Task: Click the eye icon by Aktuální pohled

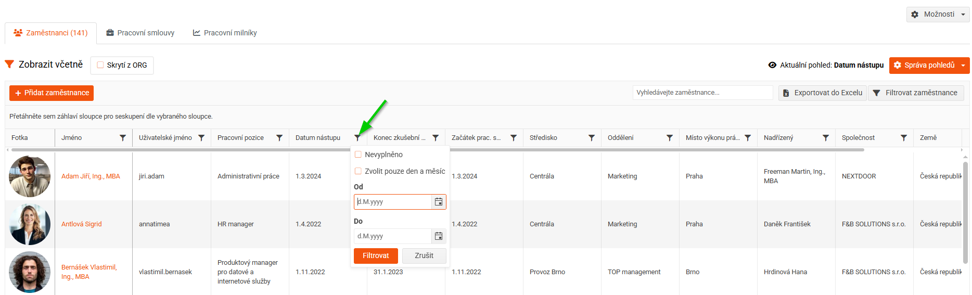Action: click(x=772, y=65)
